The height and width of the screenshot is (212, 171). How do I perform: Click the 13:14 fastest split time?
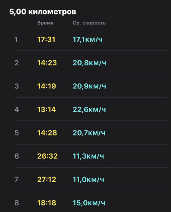(x=47, y=109)
